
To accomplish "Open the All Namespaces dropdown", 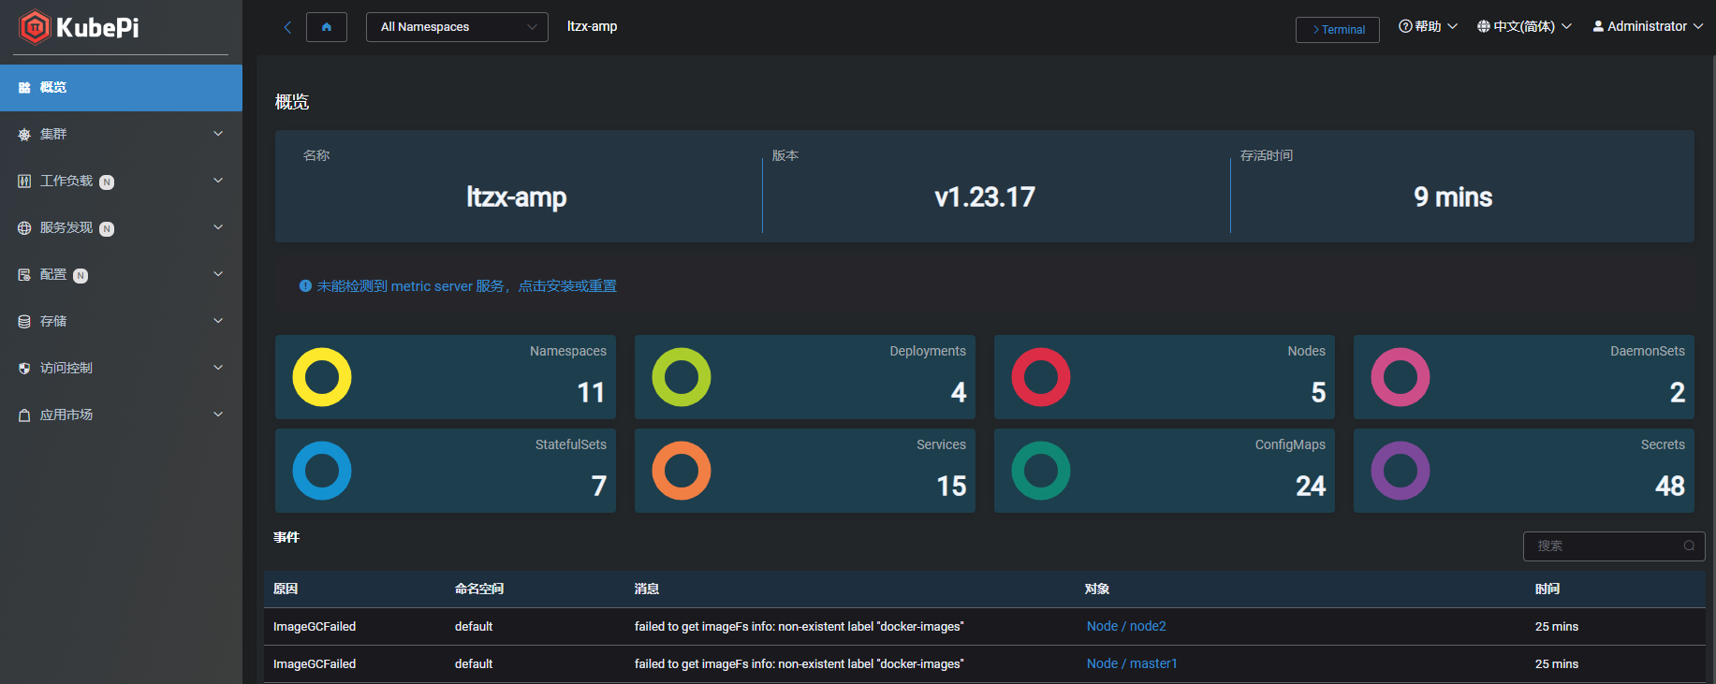I will (x=457, y=27).
